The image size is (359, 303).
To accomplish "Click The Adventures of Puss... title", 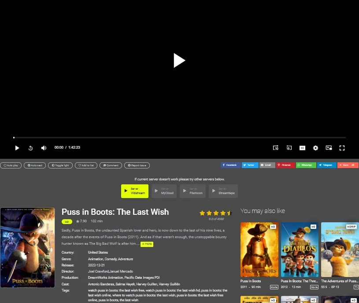I will [x=340, y=281].
